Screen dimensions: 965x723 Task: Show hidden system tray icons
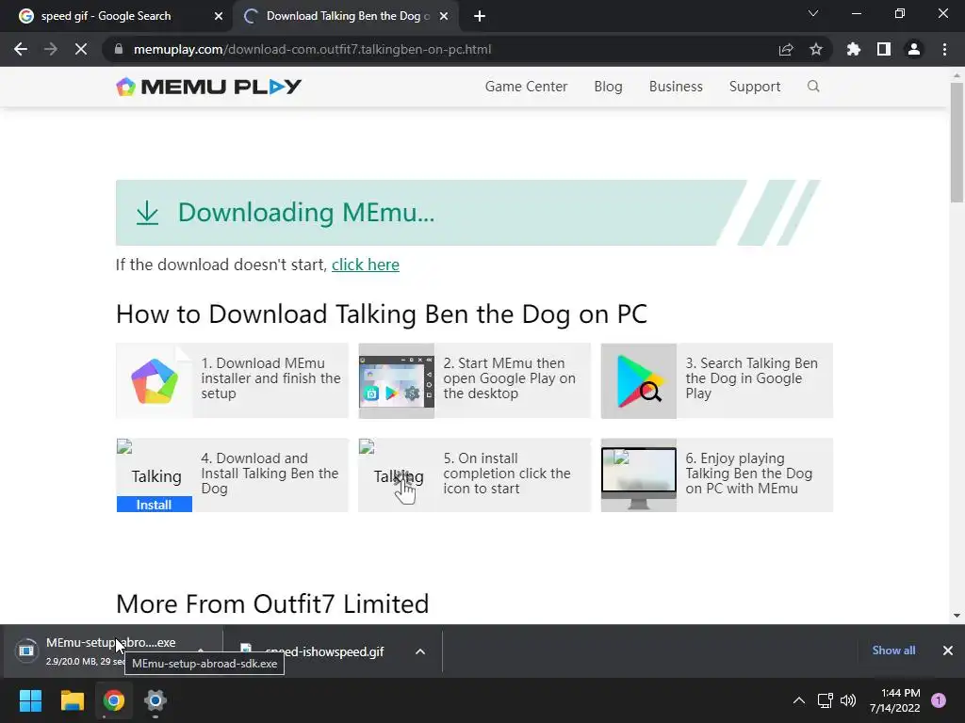tap(799, 700)
